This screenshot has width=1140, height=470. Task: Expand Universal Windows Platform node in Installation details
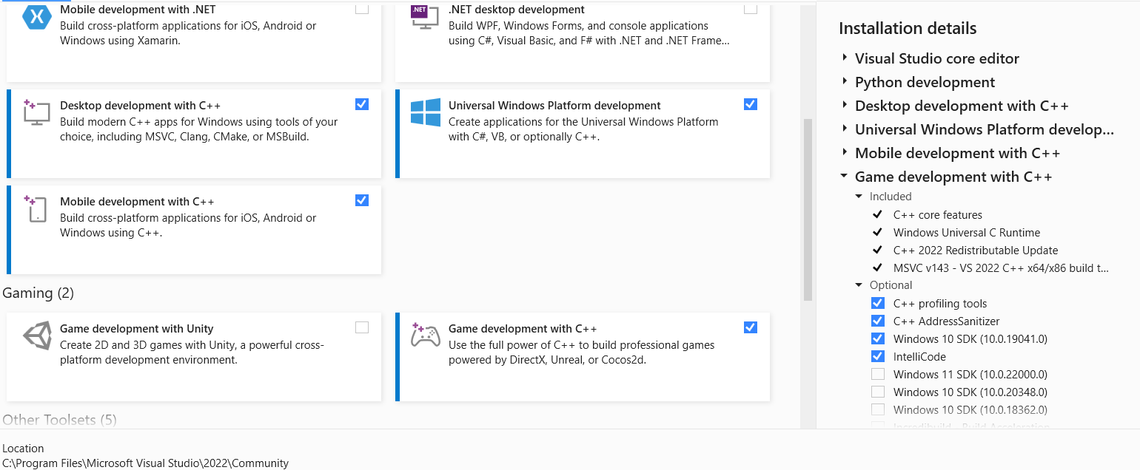[845, 129]
